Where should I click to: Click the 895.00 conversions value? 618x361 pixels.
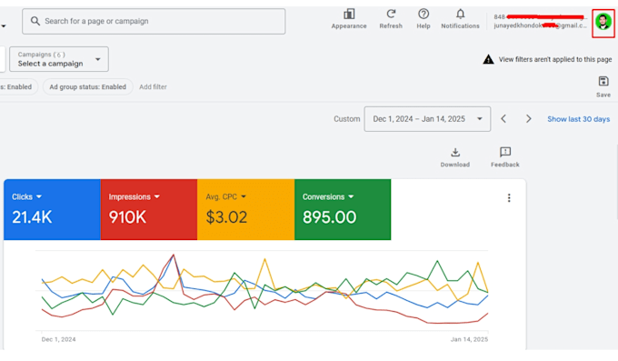pos(330,217)
